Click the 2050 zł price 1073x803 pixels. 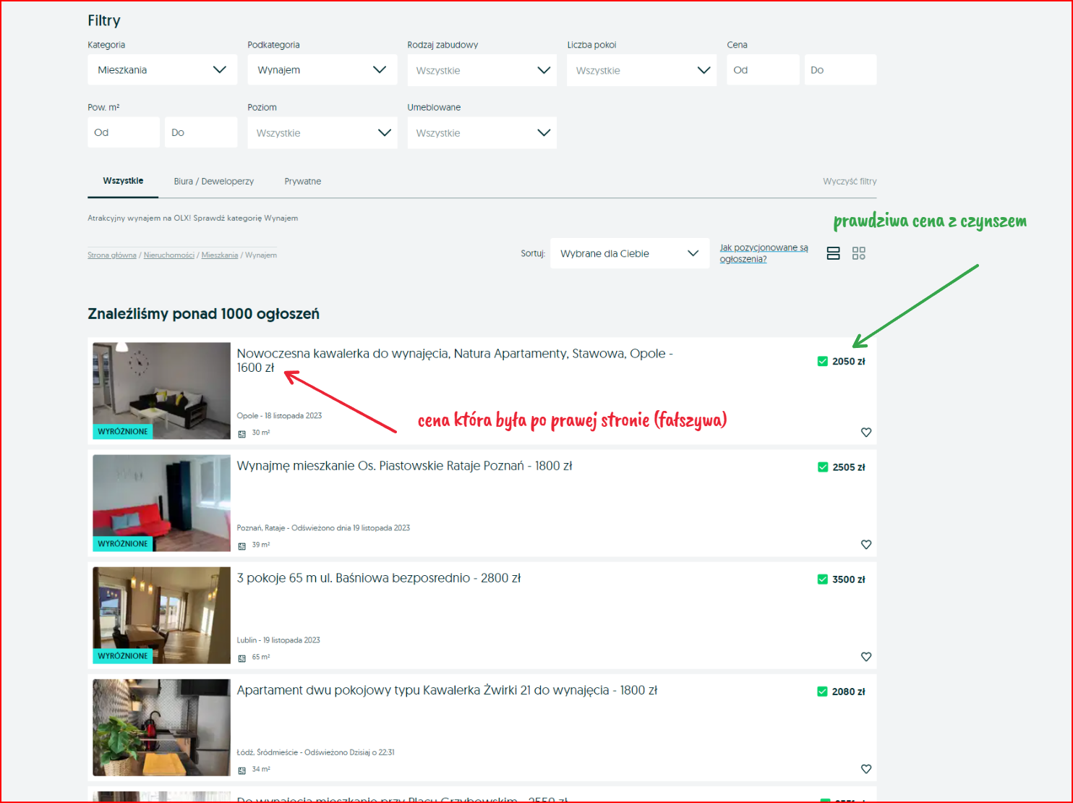[849, 361]
